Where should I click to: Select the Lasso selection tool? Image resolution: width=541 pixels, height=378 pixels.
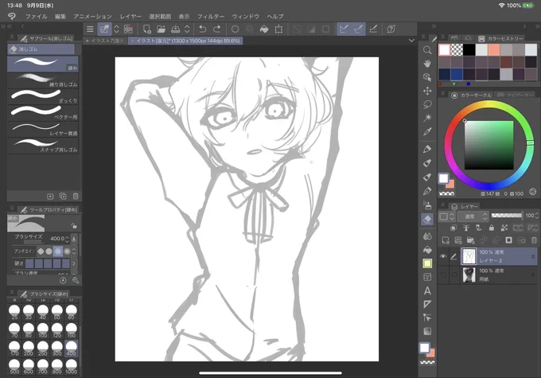[427, 104]
